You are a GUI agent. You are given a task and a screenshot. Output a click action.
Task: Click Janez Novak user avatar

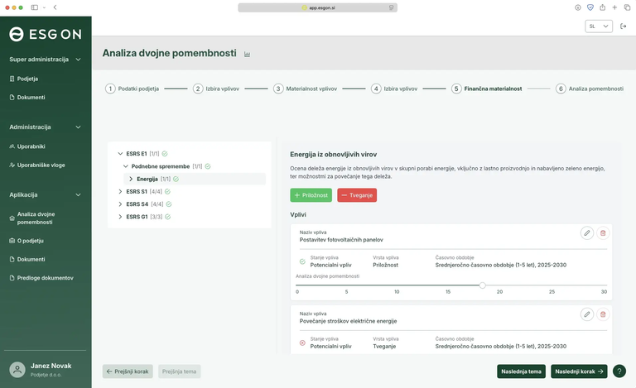coord(17,369)
